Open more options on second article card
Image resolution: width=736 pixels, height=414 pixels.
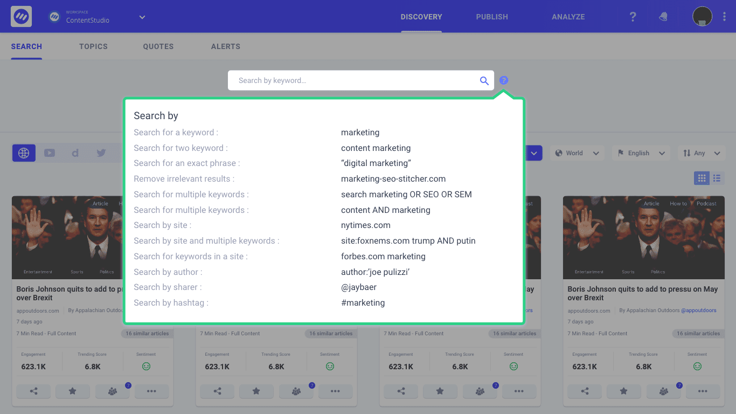coord(336,391)
